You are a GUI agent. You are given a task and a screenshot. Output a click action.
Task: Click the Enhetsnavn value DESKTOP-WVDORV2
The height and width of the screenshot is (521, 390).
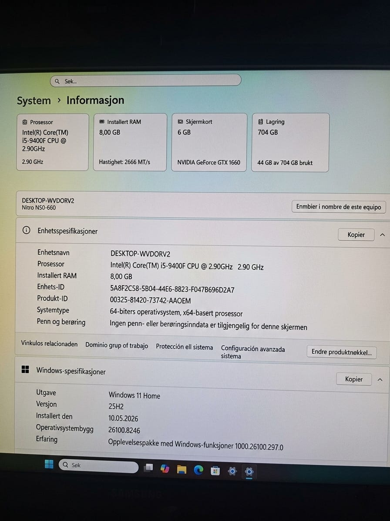coord(140,254)
